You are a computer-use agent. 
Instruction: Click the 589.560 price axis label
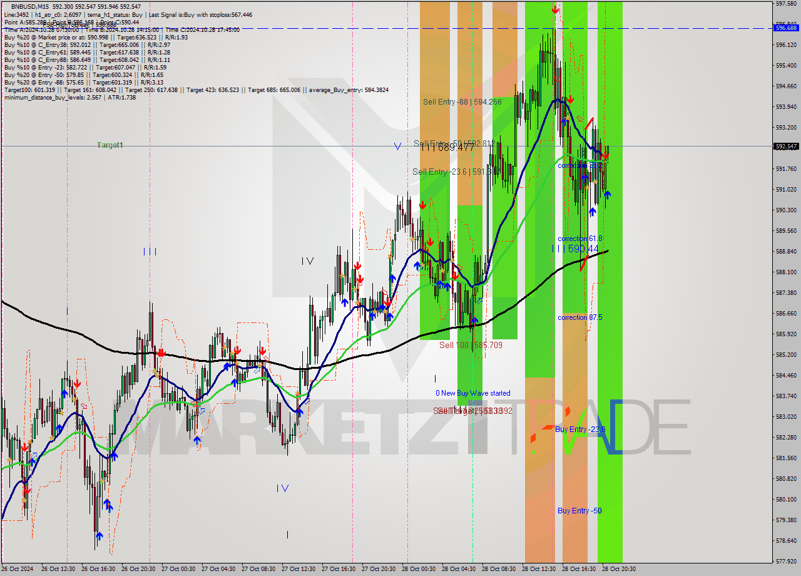pos(786,231)
